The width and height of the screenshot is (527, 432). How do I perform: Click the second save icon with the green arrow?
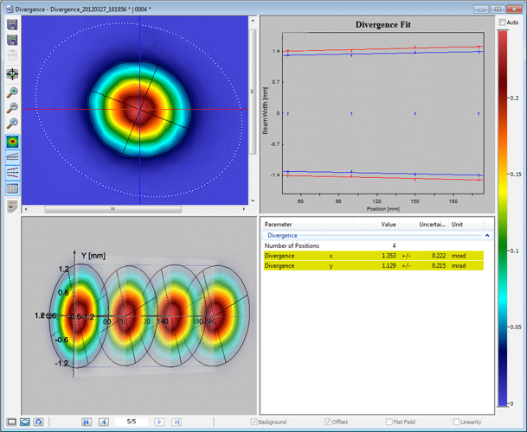[x=12, y=40]
